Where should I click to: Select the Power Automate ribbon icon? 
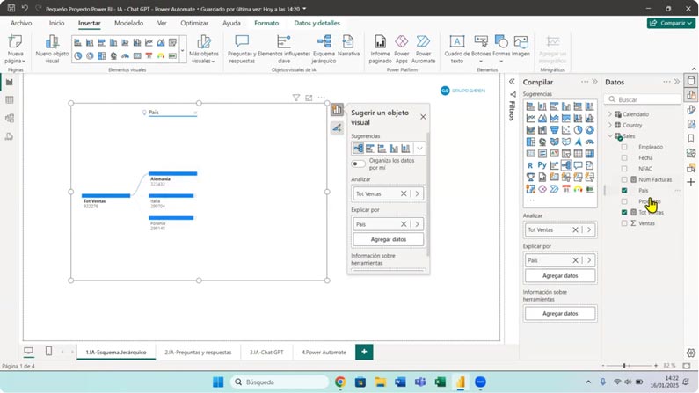click(x=423, y=43)
